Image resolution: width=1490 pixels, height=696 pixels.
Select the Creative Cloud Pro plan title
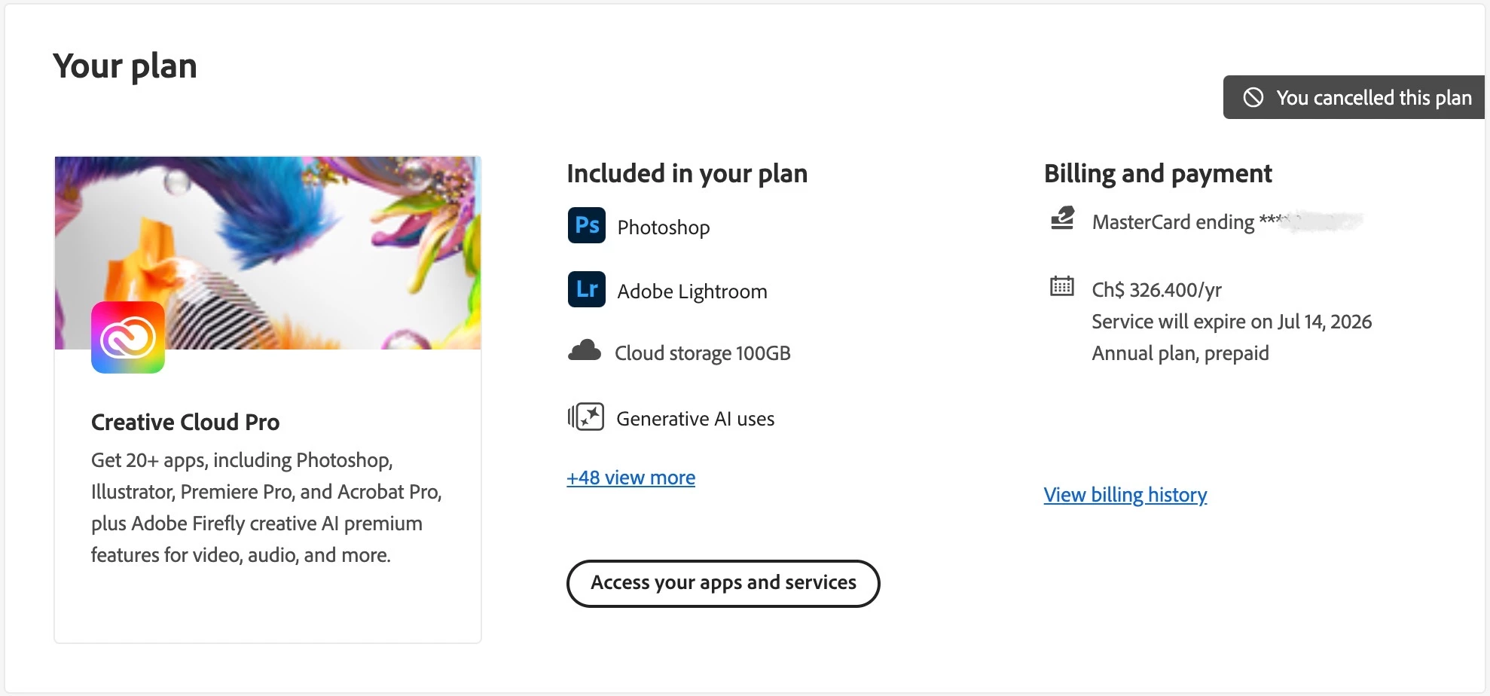tap(185, 422)
